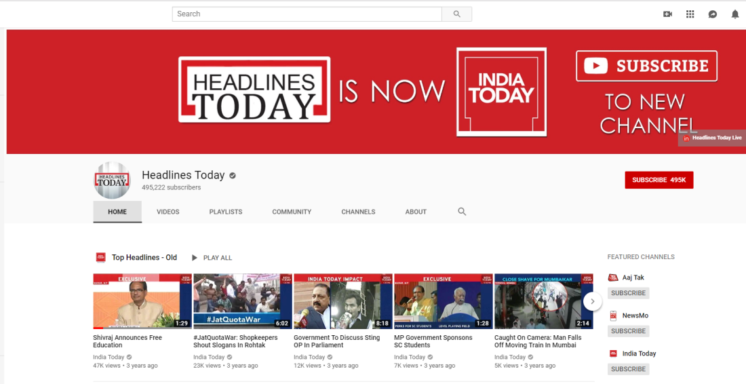
Task: Click into the Search input field
Action: pos(307,14)
